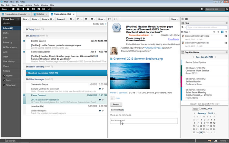Click the trash delete icon in toolbar

click(86, 19)
